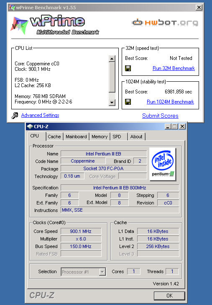Close the wPrime Benchmark window

point(199,8)
